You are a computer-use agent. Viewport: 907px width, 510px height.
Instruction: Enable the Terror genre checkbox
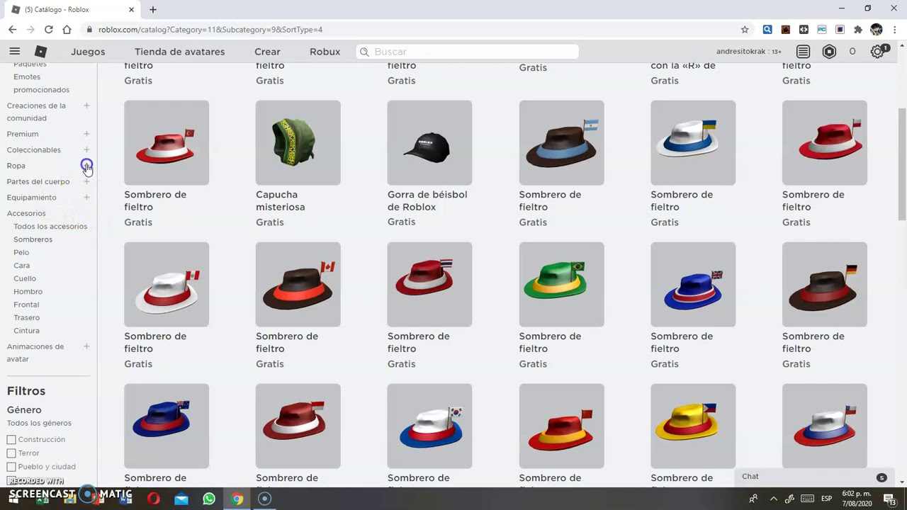[x=11, y=453]
